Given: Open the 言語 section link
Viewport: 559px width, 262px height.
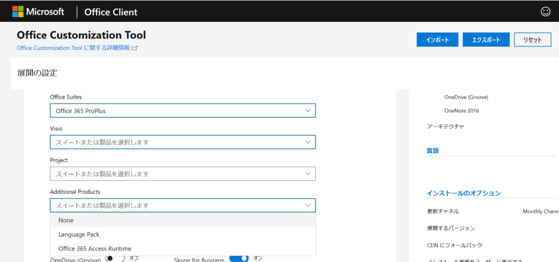Looking at the screenshot, I should [x=432, y=151].
